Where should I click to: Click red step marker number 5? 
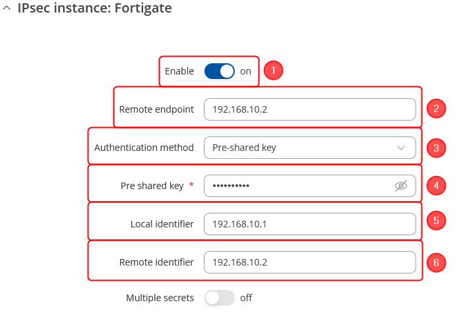pos(436,224)
